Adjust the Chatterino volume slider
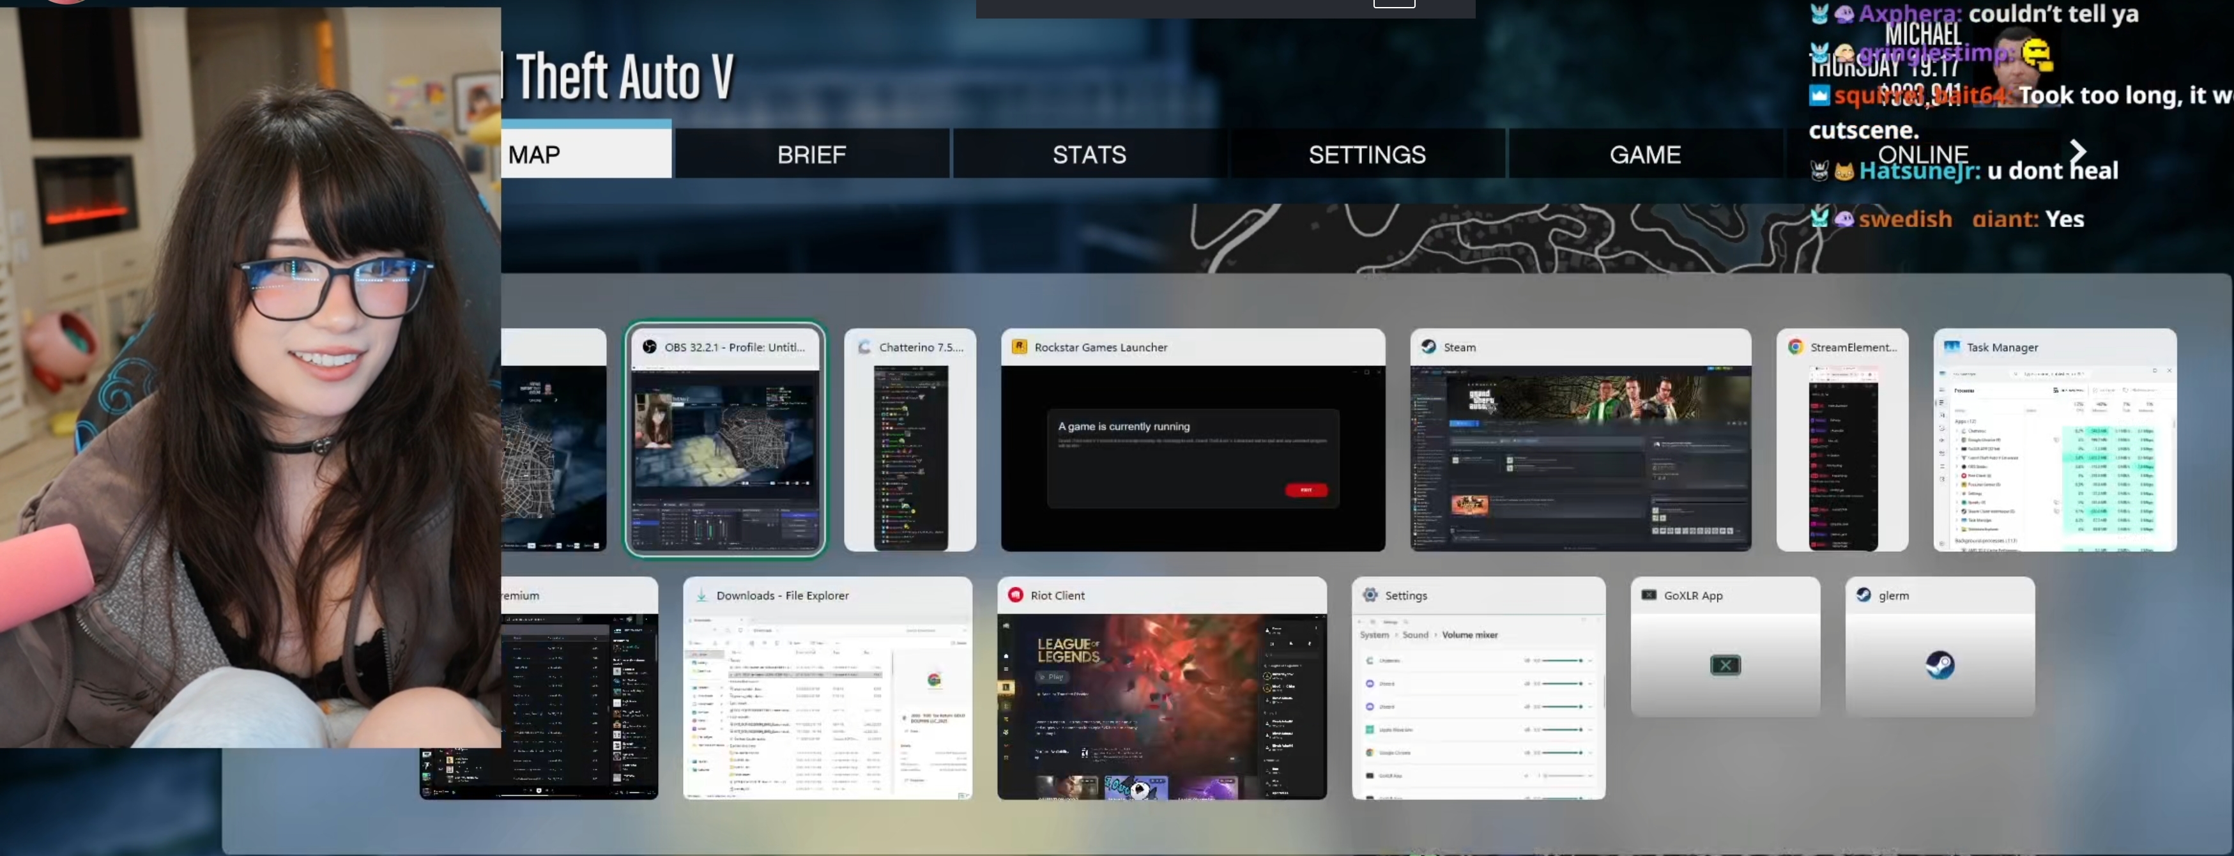Screen dimensions: 2234x856 1562,661
